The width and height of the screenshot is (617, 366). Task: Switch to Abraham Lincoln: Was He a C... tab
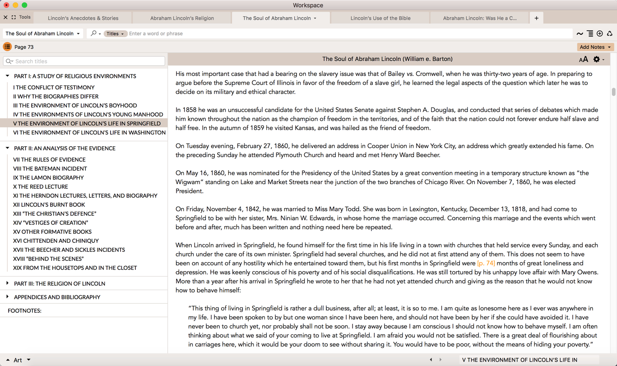click(x=480, y=18)
